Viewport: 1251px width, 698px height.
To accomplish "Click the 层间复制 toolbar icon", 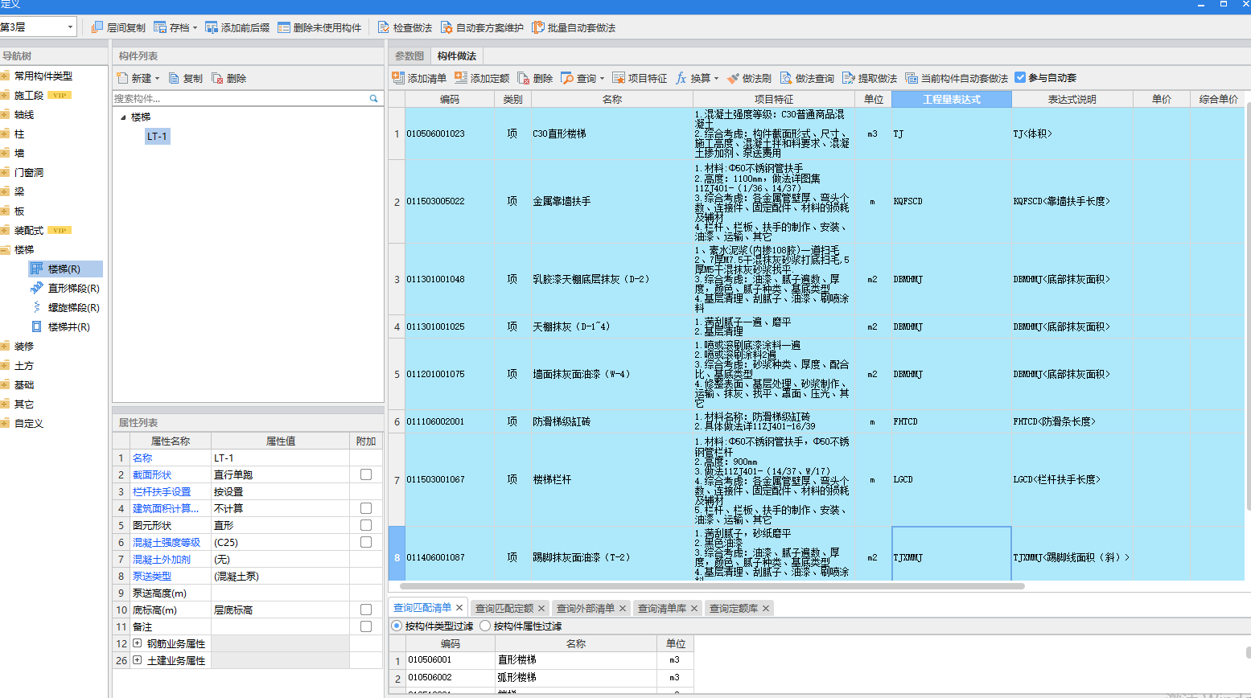I will coord(97,27).
